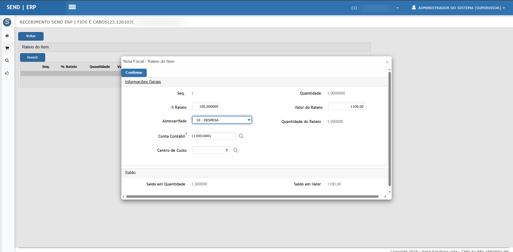Viewport: 513px width, 252px height.
Task: Search Conta Contábil with magnifier icon
Action: (241, 136)
